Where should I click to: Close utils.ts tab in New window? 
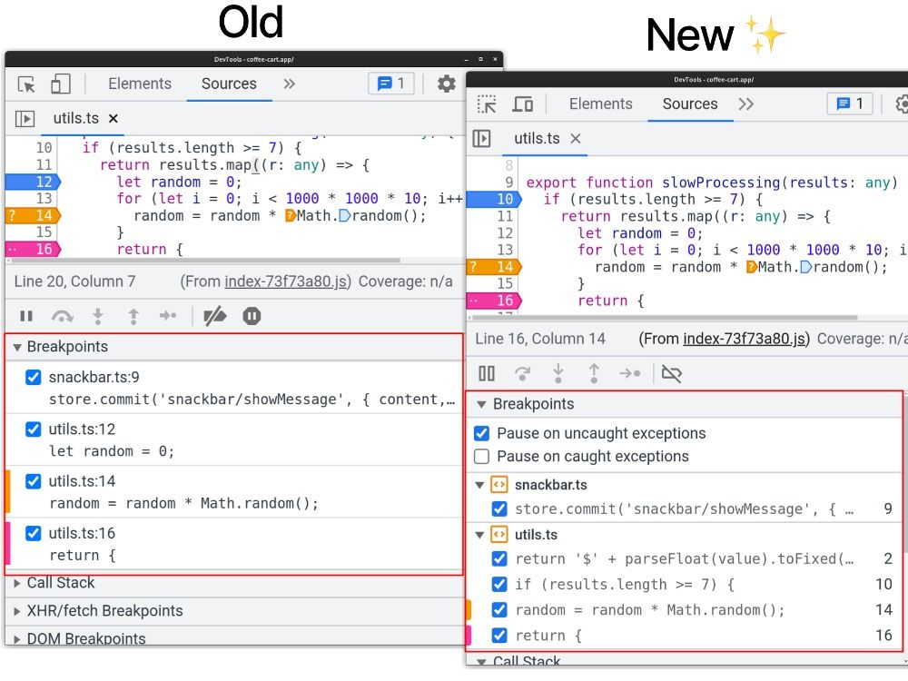pyautogui.click(x=575, y=139)
